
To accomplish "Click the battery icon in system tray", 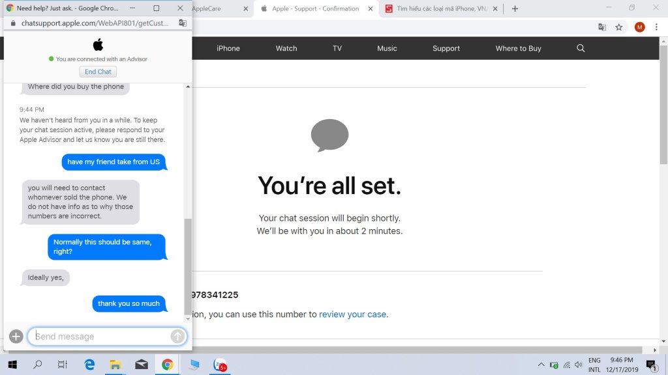I will pos(554,365).
